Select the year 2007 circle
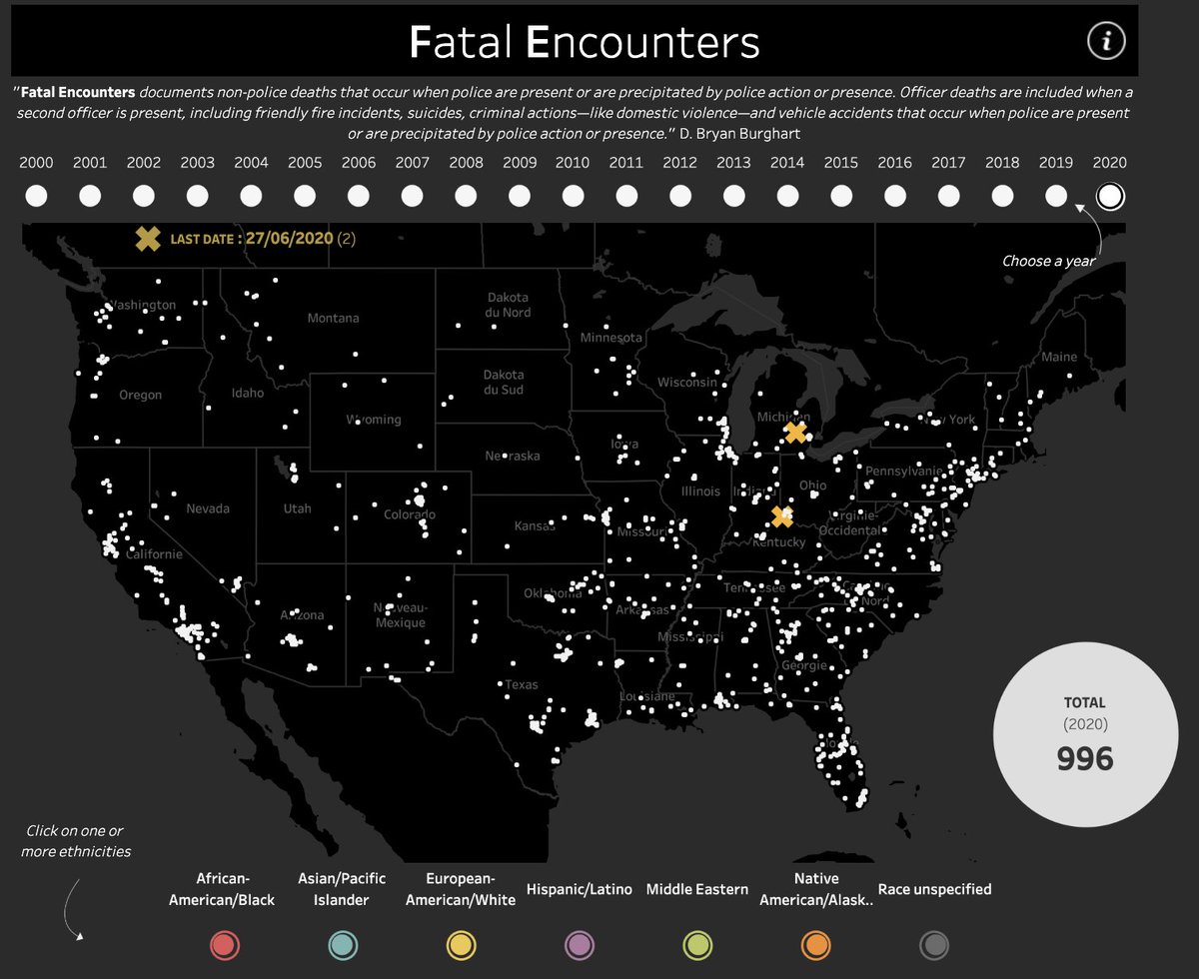 pyautogui.click(x=413, y=196)
